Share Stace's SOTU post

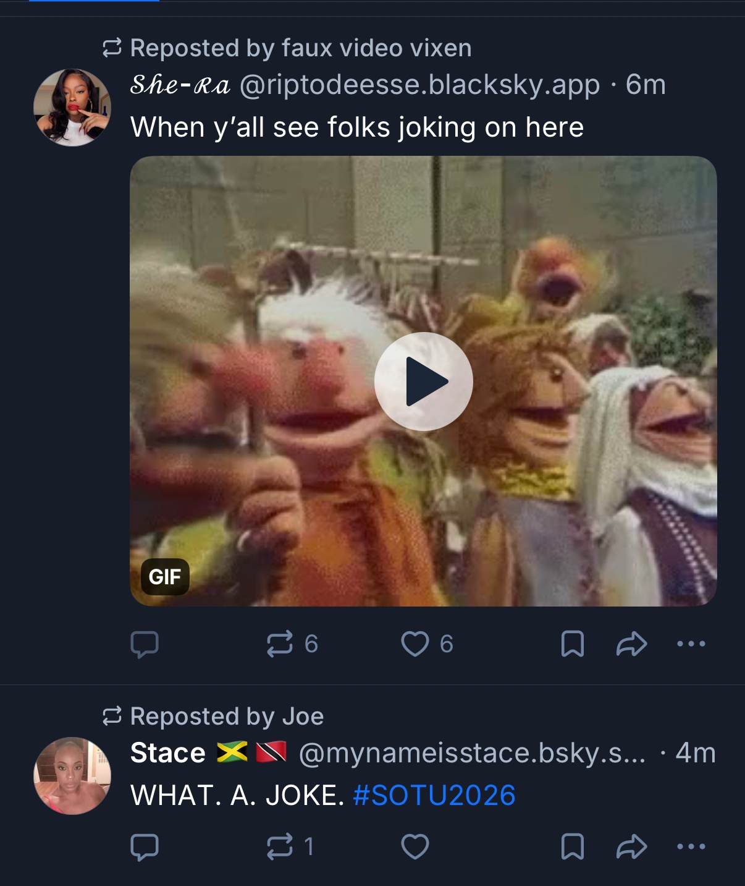pyautogui.click(x=631, y=846)
